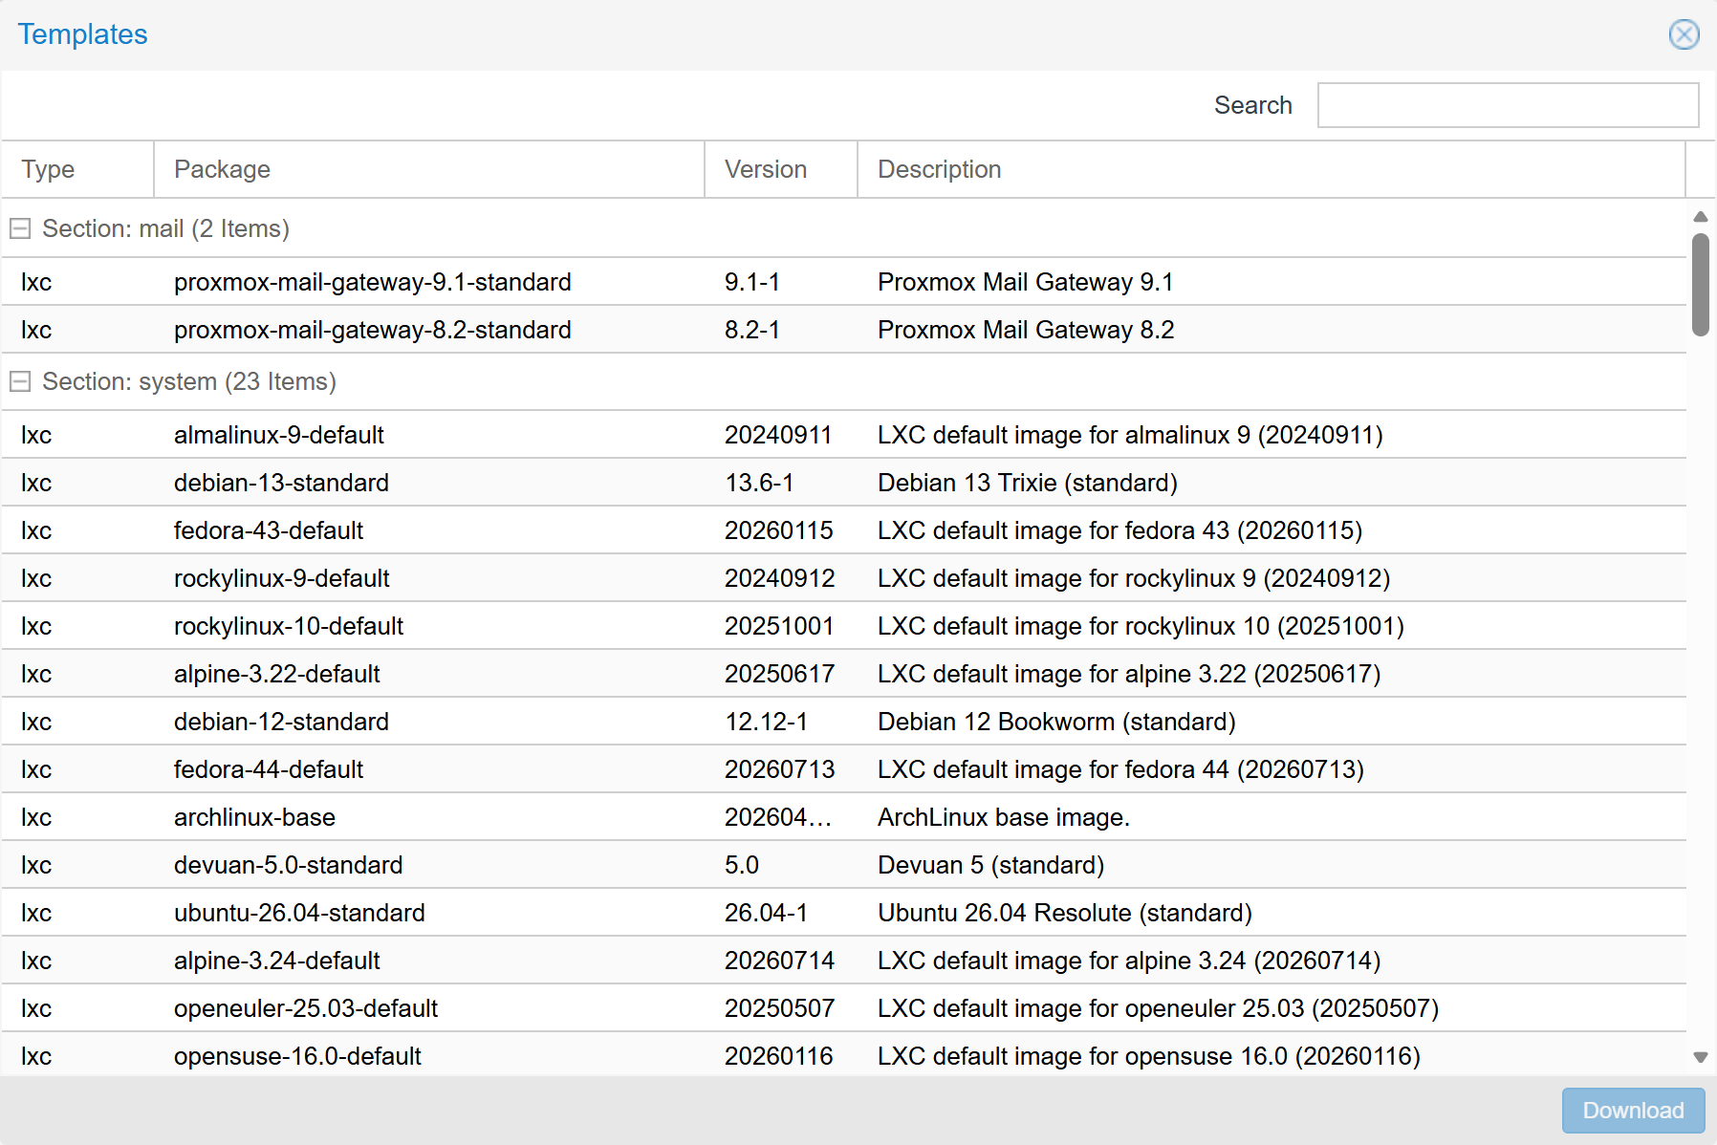The width and height of the screenshot is (1717, 1145).
Task: Sort by the Version column header
Action: click(781, 169)
